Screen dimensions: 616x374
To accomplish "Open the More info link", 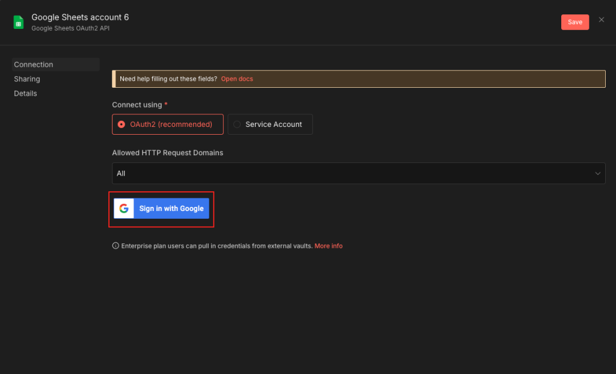I will tap(328, 246).
